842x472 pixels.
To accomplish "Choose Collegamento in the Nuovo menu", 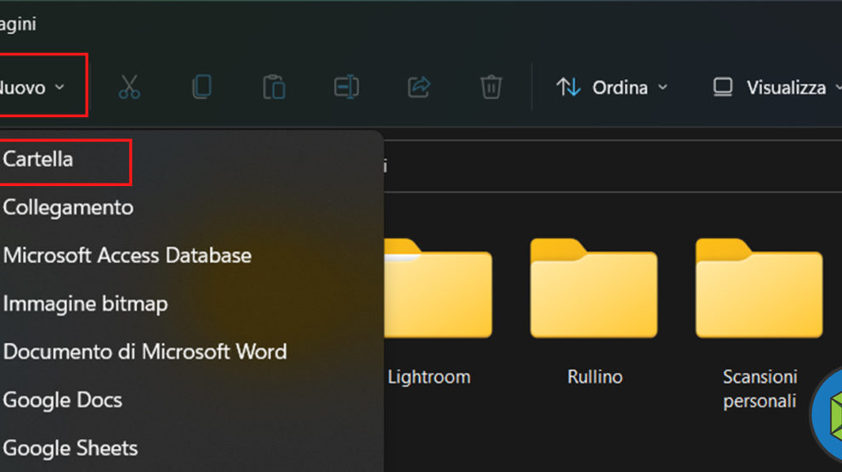I will [x=68, y=208].
